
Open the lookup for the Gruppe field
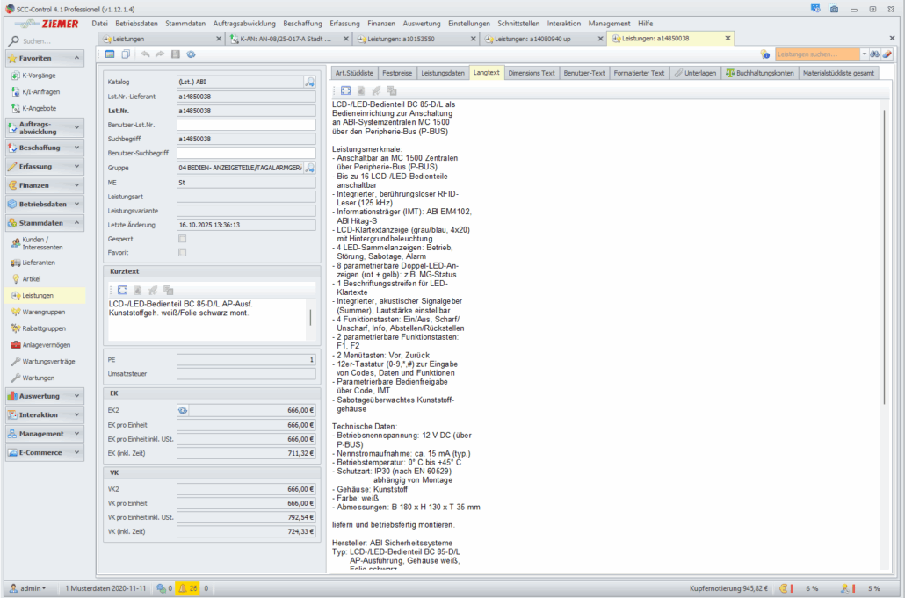point(309,167)
